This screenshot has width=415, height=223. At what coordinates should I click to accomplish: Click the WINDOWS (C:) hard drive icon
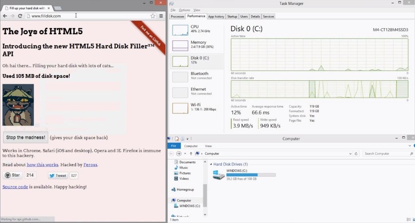point(218,174)
